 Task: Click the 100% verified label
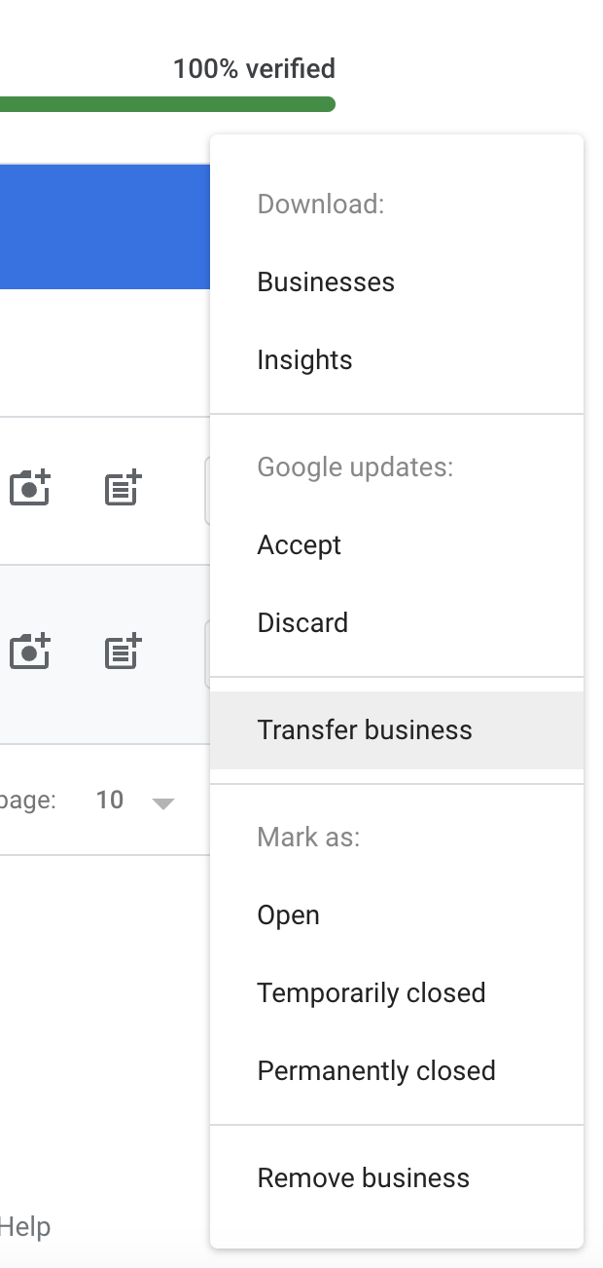[254, 69]
